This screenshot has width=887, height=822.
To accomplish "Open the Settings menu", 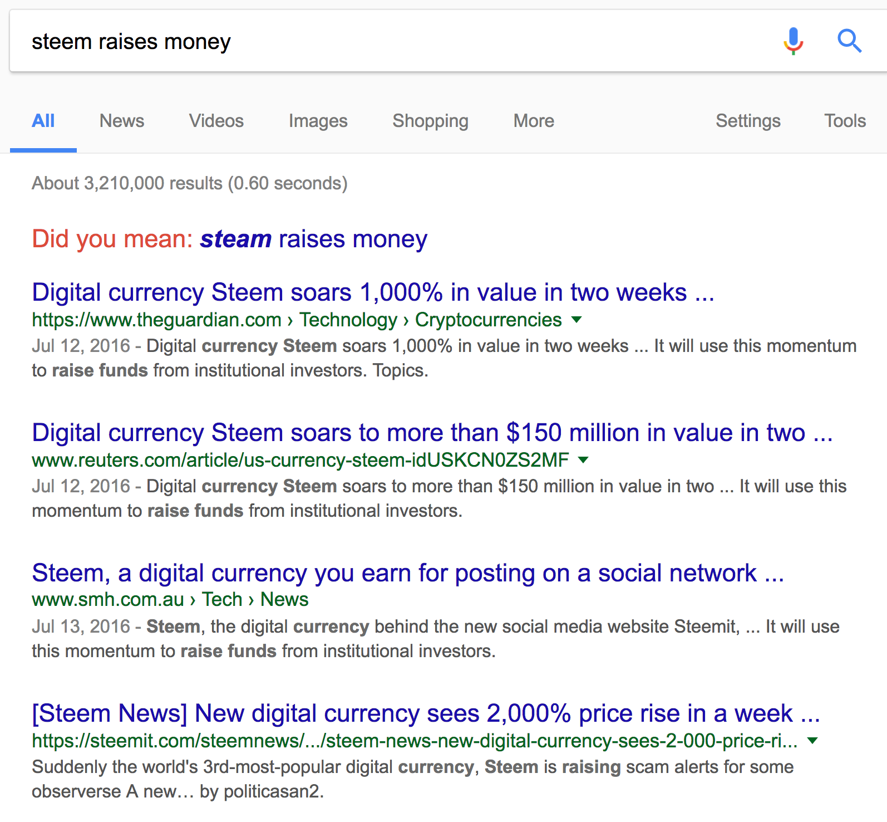I will tap(748, 121).
